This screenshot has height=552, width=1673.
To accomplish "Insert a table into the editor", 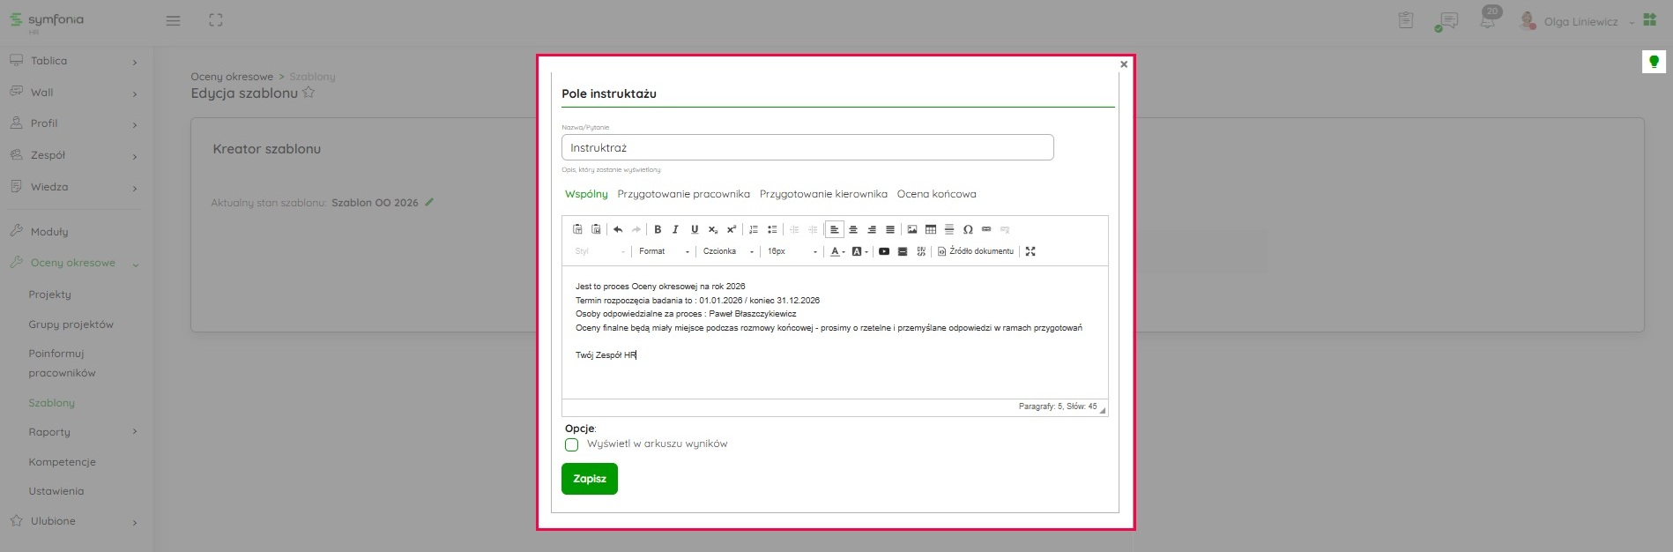I will (931, 229).
